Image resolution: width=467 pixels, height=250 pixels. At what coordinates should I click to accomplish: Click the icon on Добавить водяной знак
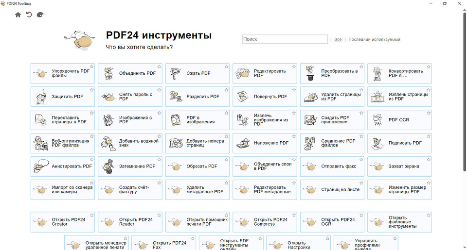(x=108, y=143)
